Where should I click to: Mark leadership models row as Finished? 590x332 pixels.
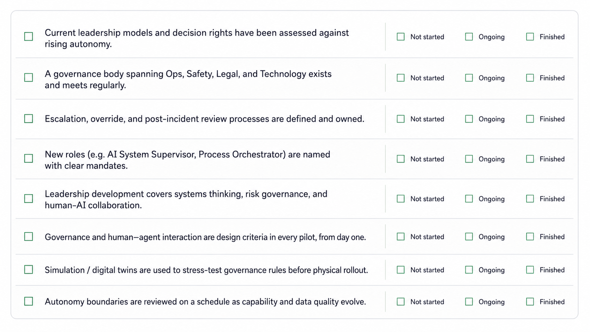point(530,36)
